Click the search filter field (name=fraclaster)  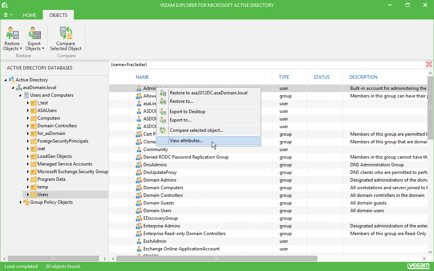point(267,65)
